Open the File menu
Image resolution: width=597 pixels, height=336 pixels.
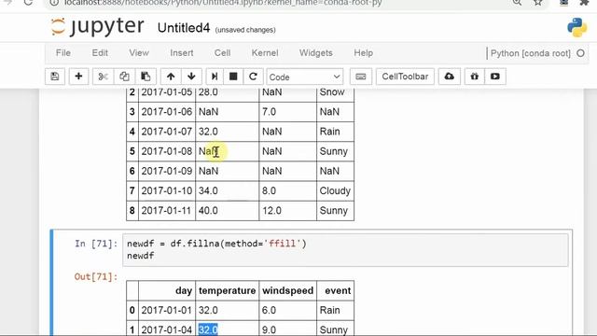(x=63, y=53)
